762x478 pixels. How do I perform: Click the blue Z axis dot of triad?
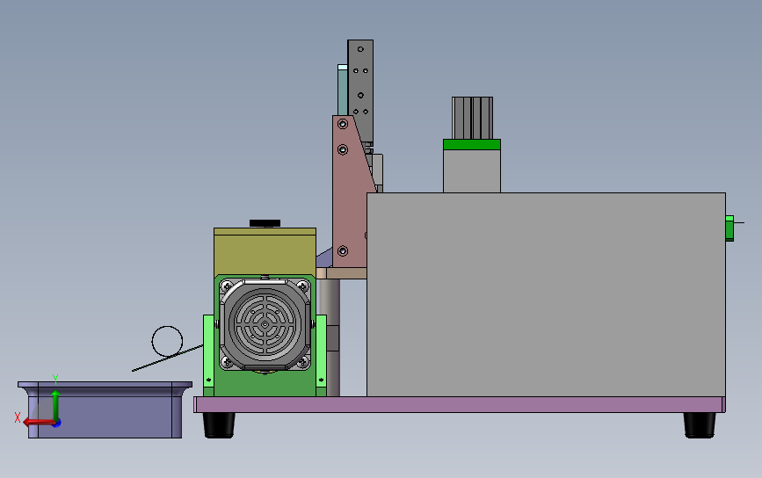57,424
